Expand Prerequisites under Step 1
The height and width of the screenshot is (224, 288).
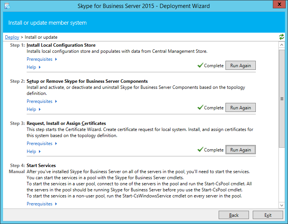42,59
